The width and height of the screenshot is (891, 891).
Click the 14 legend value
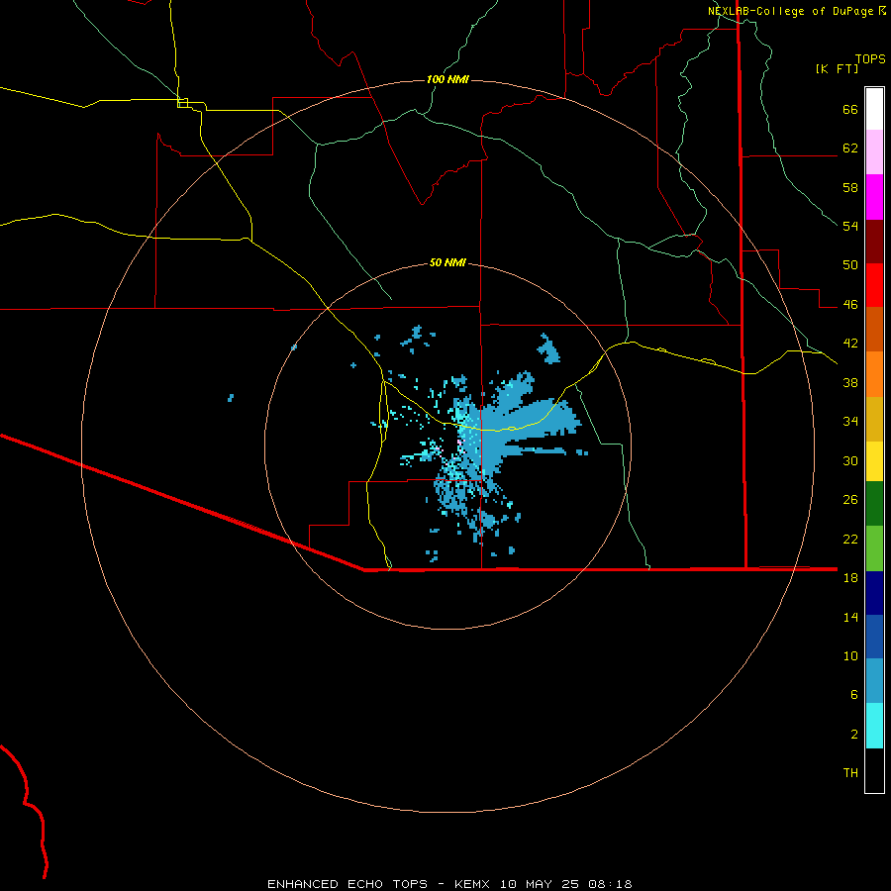coord(850,617)
